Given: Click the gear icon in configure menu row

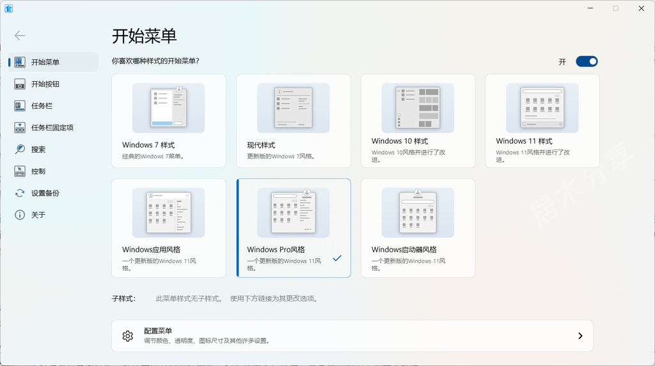Looking at the screenshot, I should point(128,335).
